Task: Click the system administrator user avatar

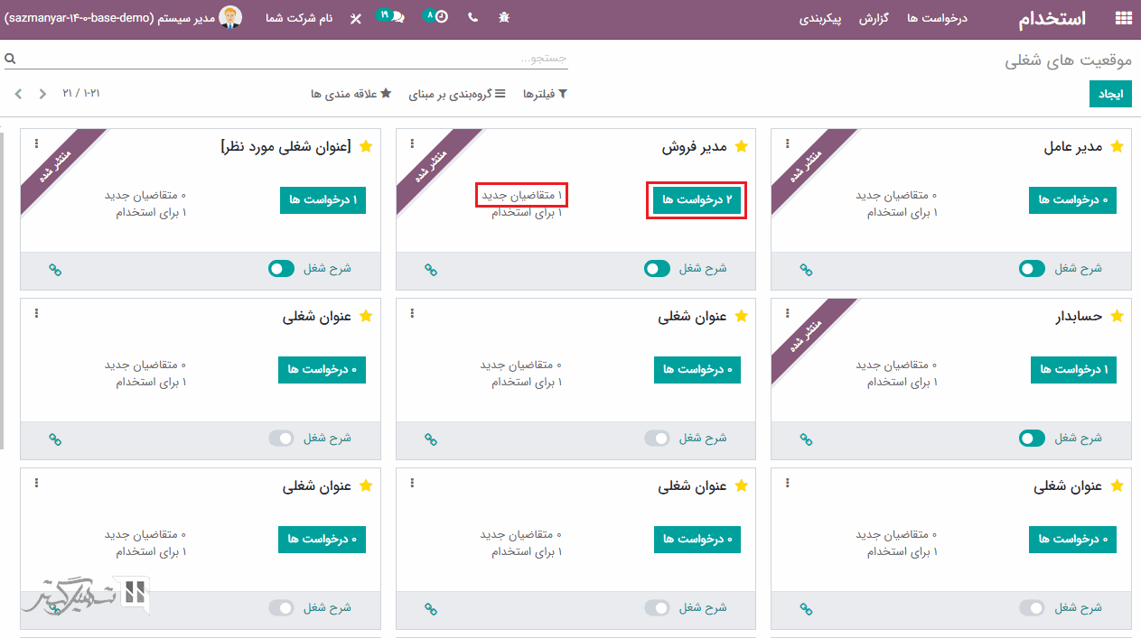Action: 230,17
